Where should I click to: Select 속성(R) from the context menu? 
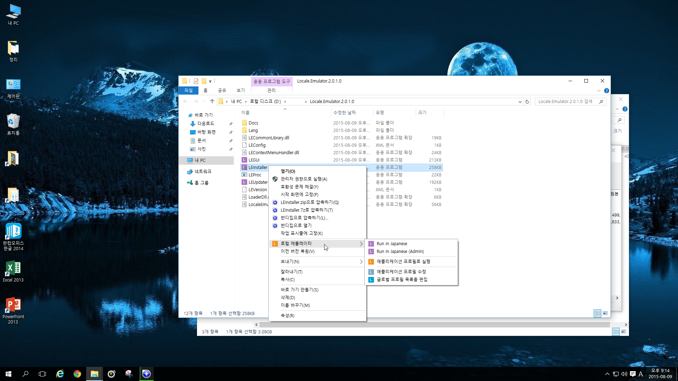point(288,315)
